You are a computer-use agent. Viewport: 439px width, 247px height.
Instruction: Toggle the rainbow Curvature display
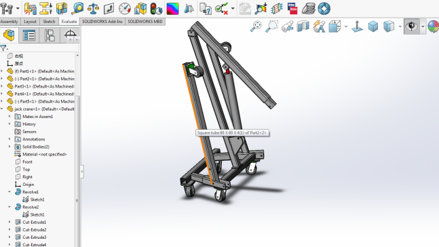click(172, 8)
